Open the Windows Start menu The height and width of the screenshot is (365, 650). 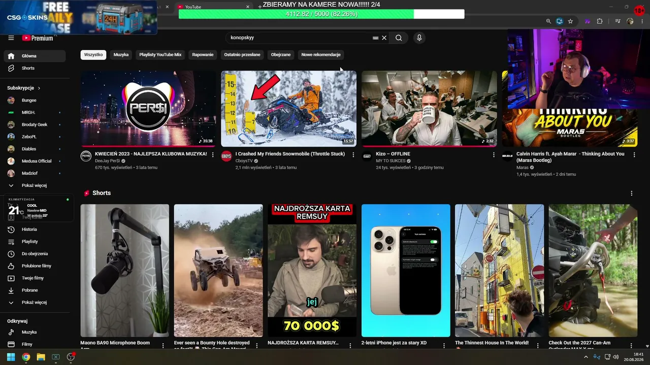click(x=11, y=357)
